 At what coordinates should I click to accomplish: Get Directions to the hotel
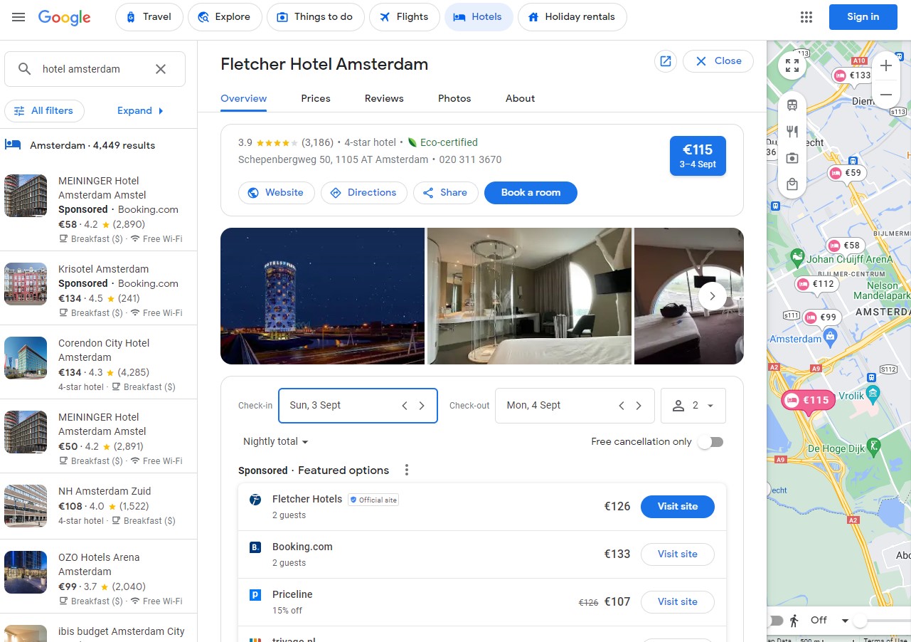[x=364, y=193]
